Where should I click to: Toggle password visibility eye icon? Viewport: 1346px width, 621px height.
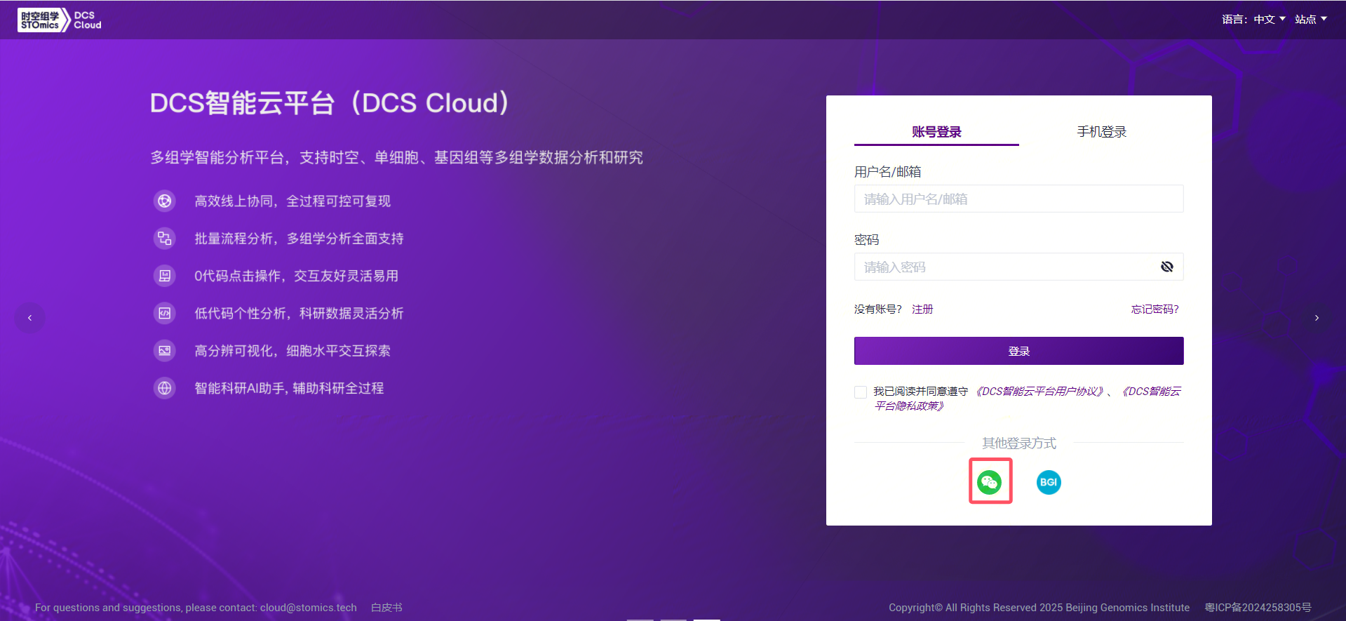coord(1167,267)
